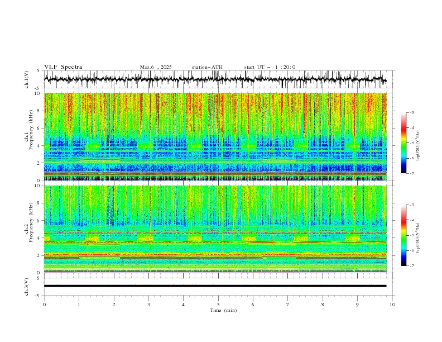Click ch.1 frequency axis "4" tick label

click(39, 146)
